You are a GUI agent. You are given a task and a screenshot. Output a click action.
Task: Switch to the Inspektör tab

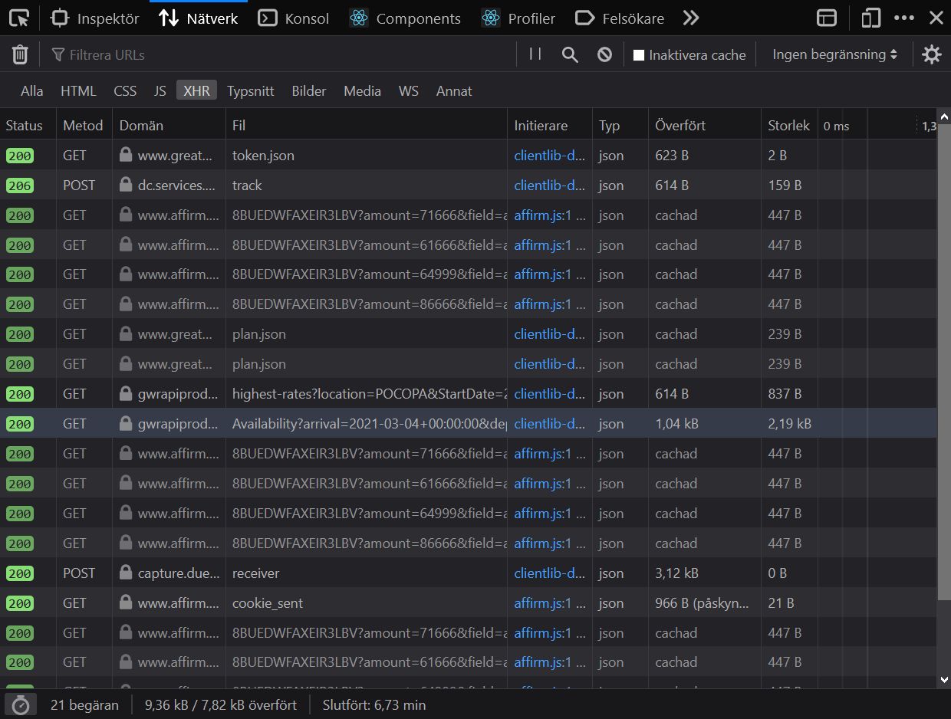(x=95, y=18)
